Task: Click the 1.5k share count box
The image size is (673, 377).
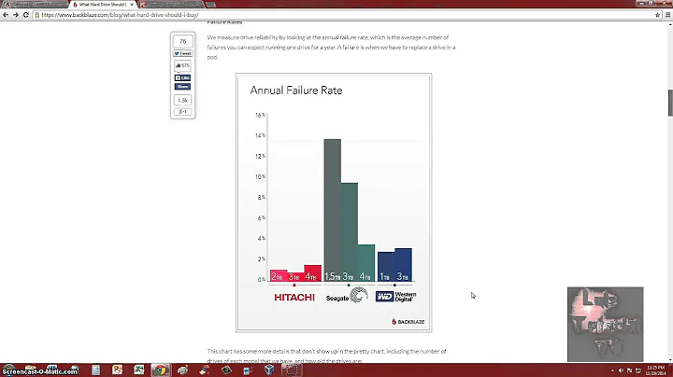Action: pos(183,100)
